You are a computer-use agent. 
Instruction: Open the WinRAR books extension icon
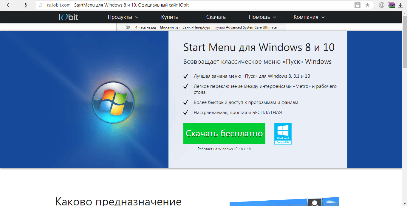tap(391, 5)
